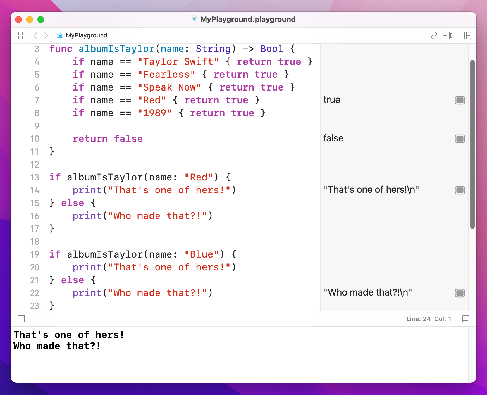Image resolution: width=487 pixels, height=395 pixels.
Task: Add a new editor with the split-editor icon
Action: (468, 35)
